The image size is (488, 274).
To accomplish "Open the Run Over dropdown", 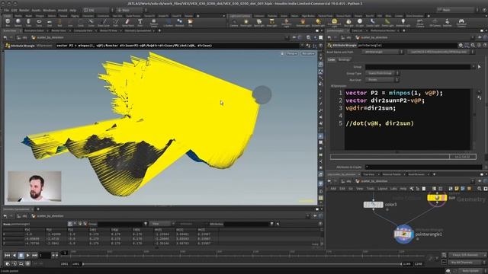I will coord(383,80).
